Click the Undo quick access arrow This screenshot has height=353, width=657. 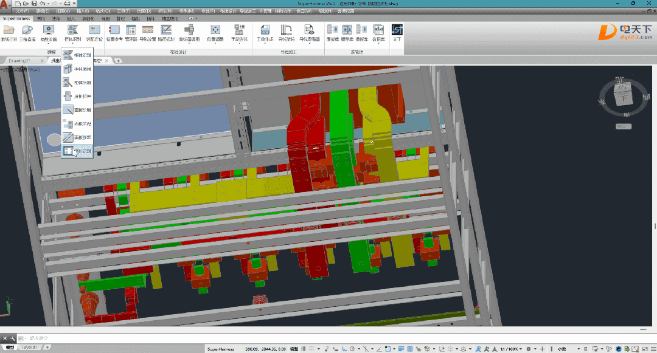point(42,4)
